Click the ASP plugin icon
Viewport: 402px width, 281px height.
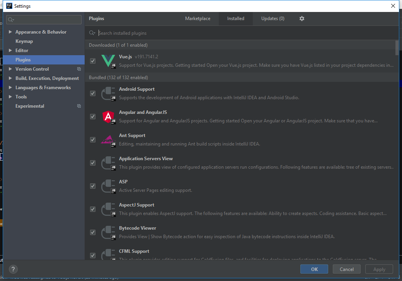point(108,186)
